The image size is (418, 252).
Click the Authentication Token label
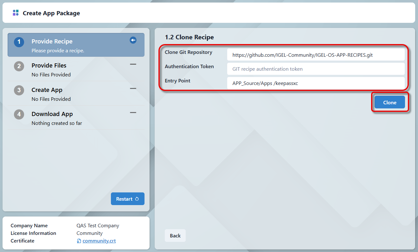click(x=189, y=67)
